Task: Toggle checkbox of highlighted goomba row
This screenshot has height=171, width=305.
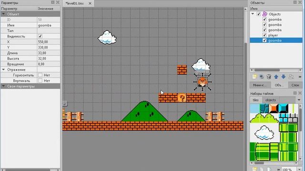Action: [x=264, y=40]
